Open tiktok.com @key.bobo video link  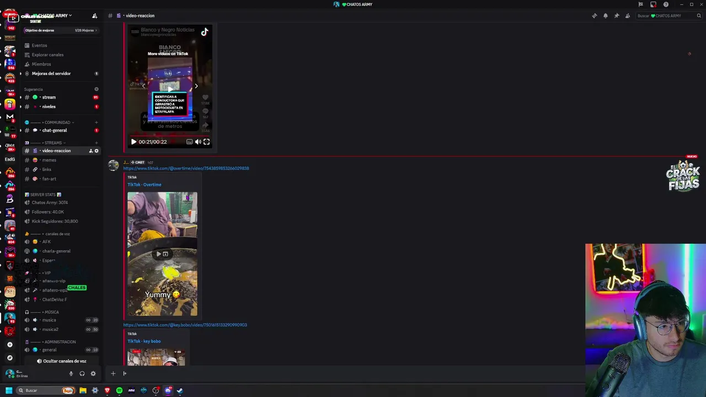tap(185, 325)
